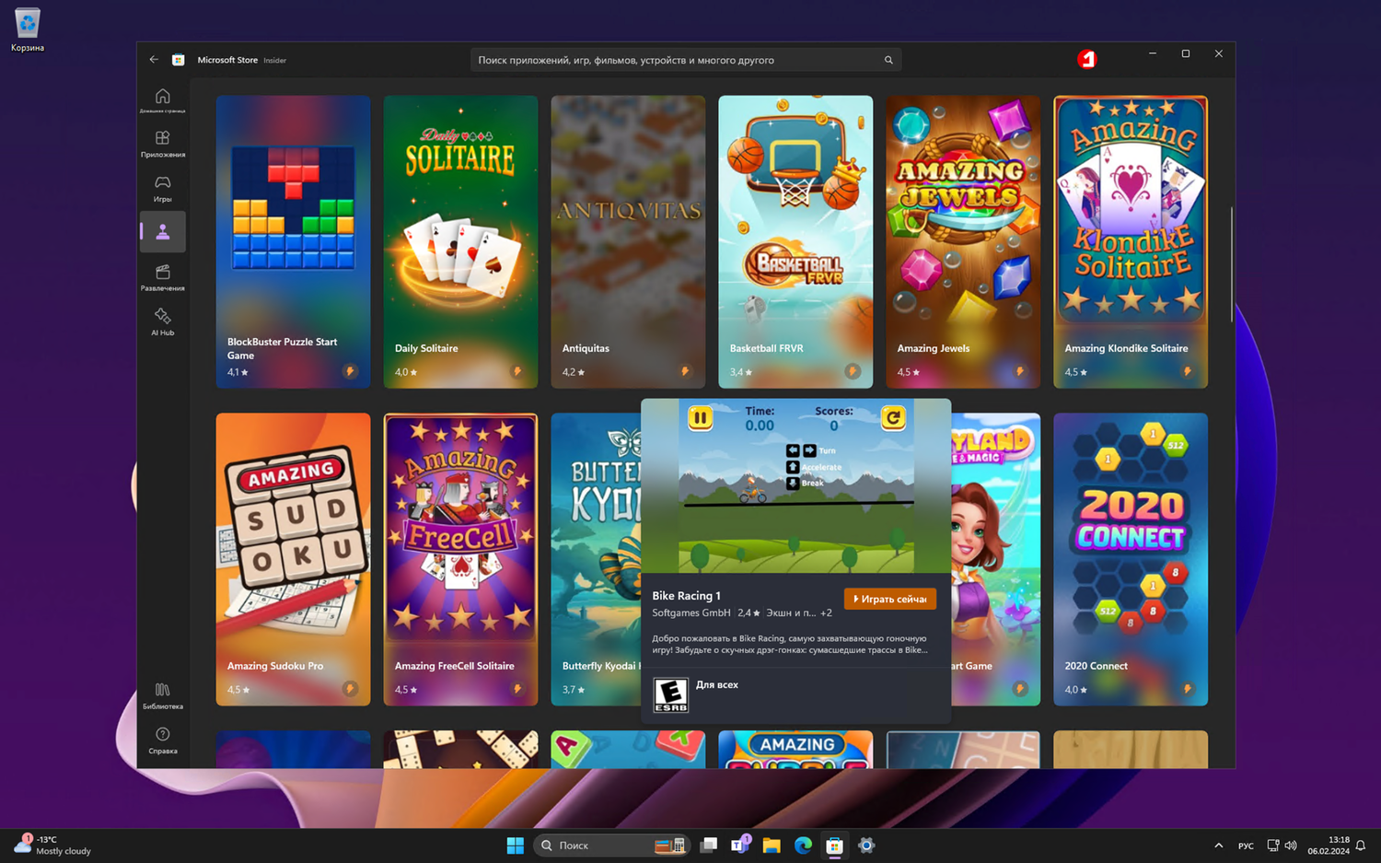Screen dimensions: 1381x863
Task: Open File Explorer from the taskbar
Action: pos(772,846)
